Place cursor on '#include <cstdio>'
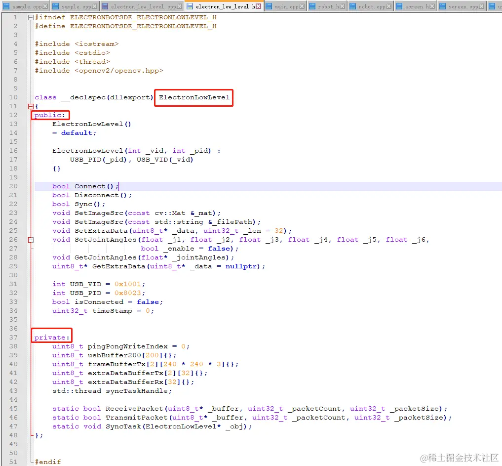The height and width of the screenshot is (466, 502). (73, 53)
